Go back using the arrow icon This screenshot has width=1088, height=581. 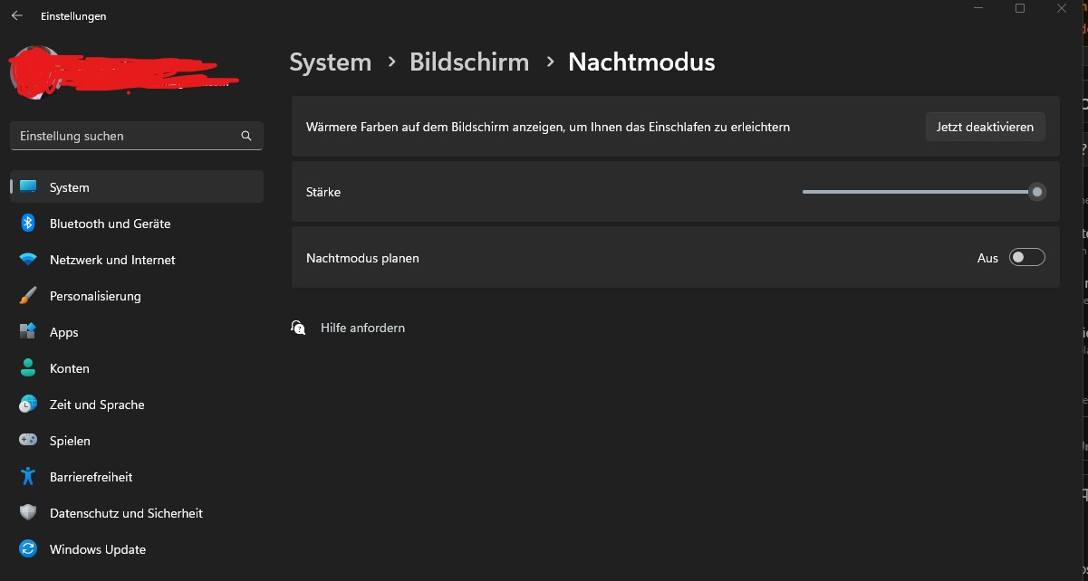pyautogui.click(x=16, y=16)
